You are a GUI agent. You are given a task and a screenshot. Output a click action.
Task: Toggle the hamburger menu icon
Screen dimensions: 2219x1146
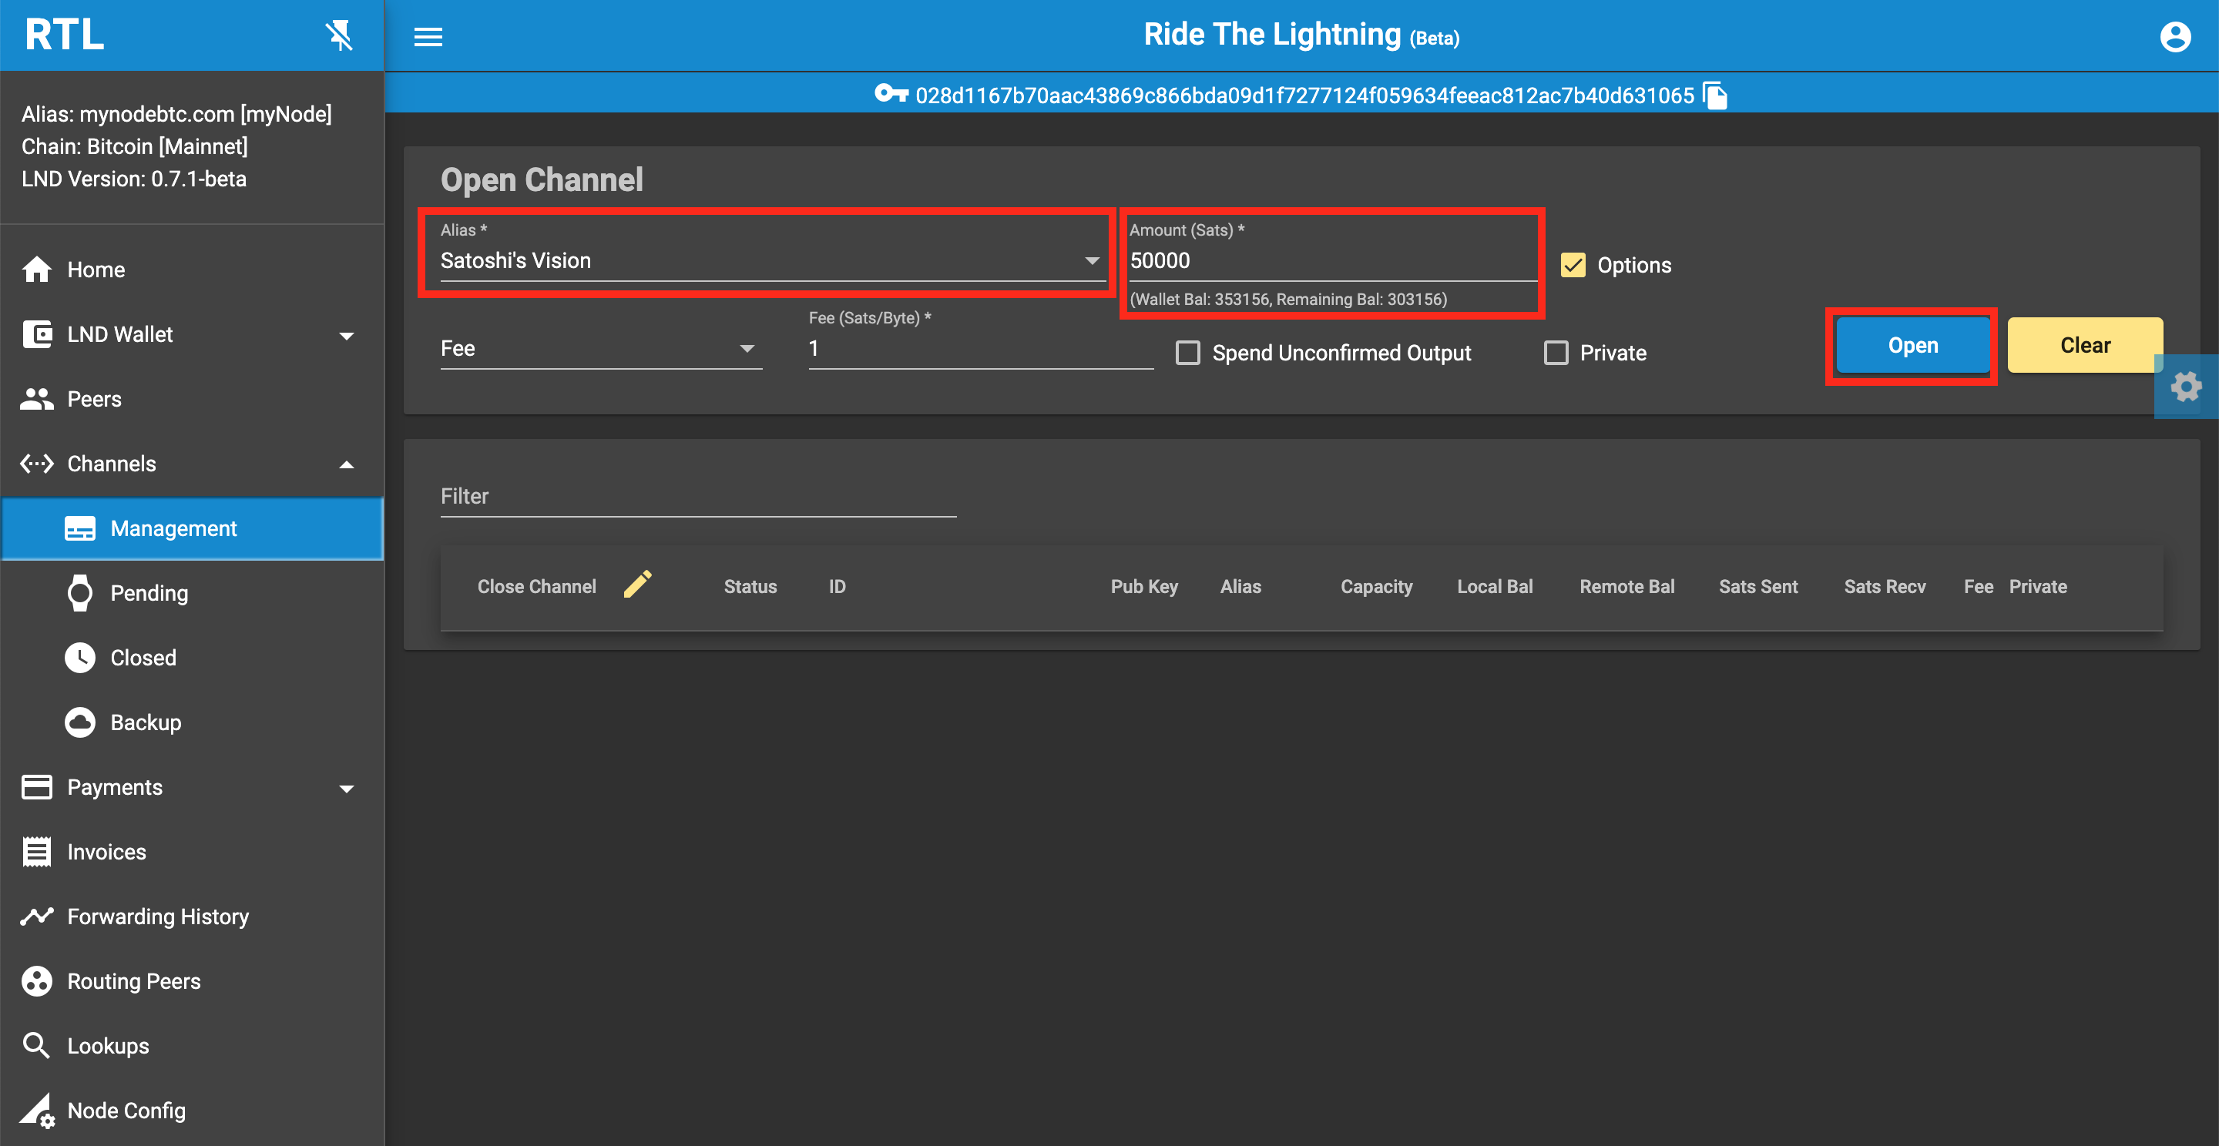tap(428, 37)
